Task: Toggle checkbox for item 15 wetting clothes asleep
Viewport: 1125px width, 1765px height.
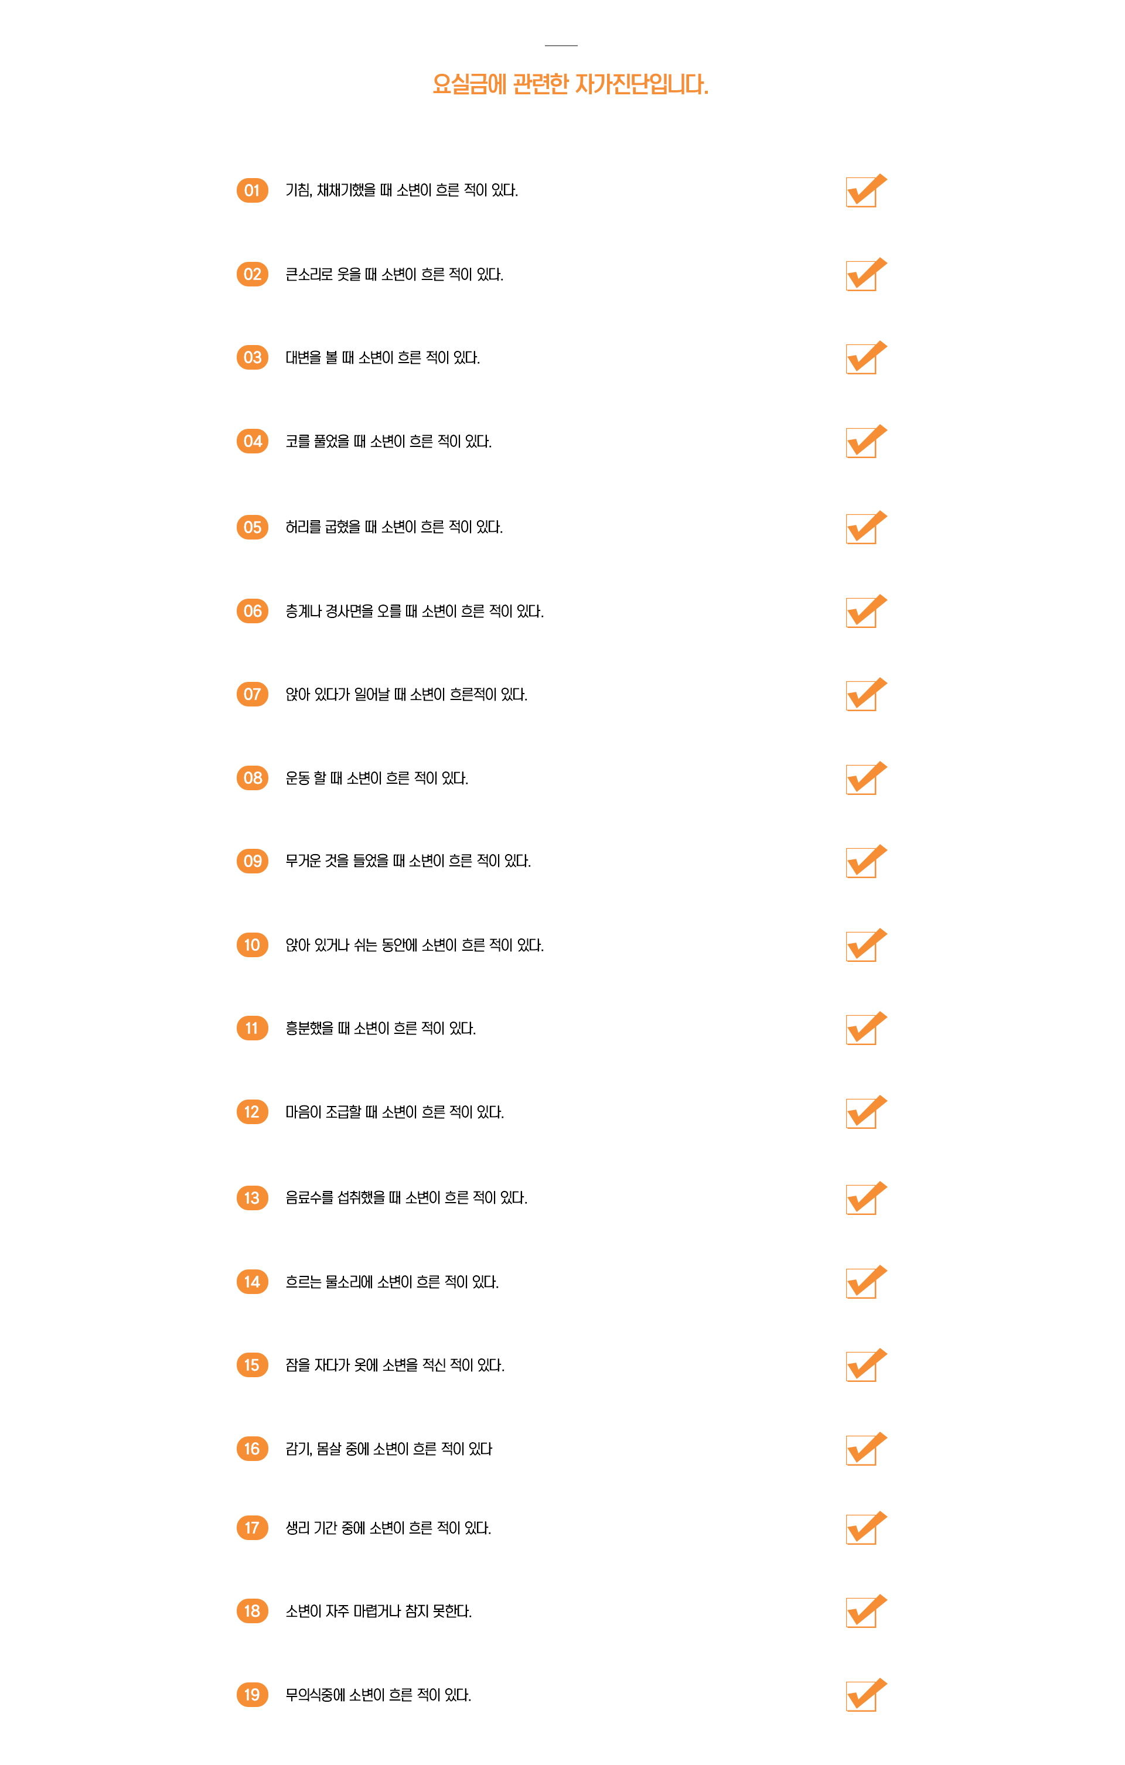Action: (862, 1367)
